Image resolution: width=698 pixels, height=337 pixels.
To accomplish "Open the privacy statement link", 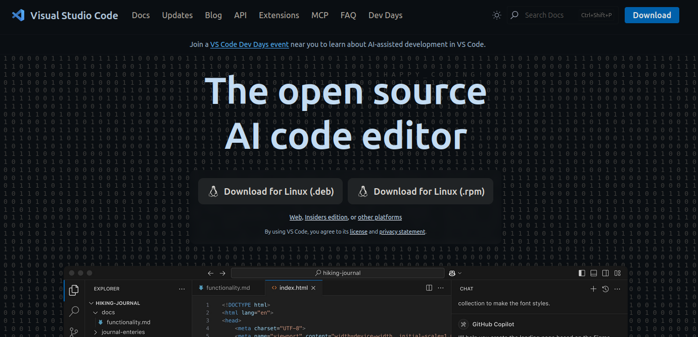I will (402, 232).
